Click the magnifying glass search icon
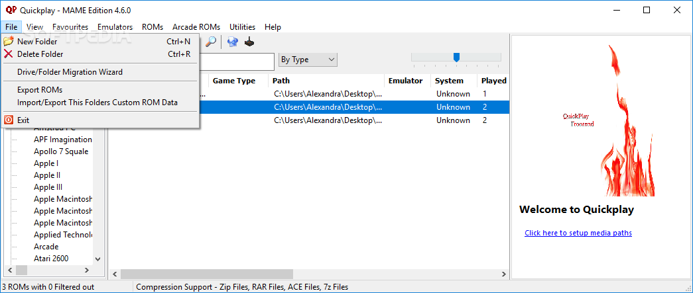Viewport: 693px width, 293px height. [x=212, y=42]
